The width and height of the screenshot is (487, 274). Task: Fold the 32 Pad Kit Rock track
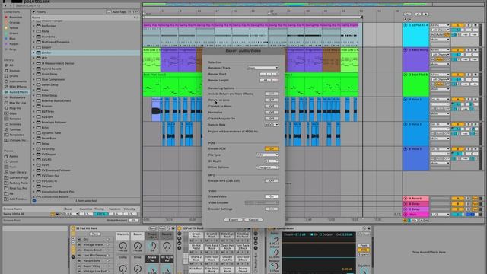(405, 25)
